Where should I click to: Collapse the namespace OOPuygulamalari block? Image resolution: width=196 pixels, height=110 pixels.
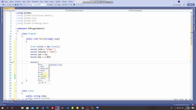tap(16, 28)
